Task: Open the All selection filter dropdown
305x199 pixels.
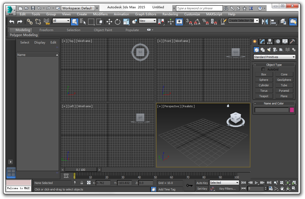Action: (x=61, y=21)
